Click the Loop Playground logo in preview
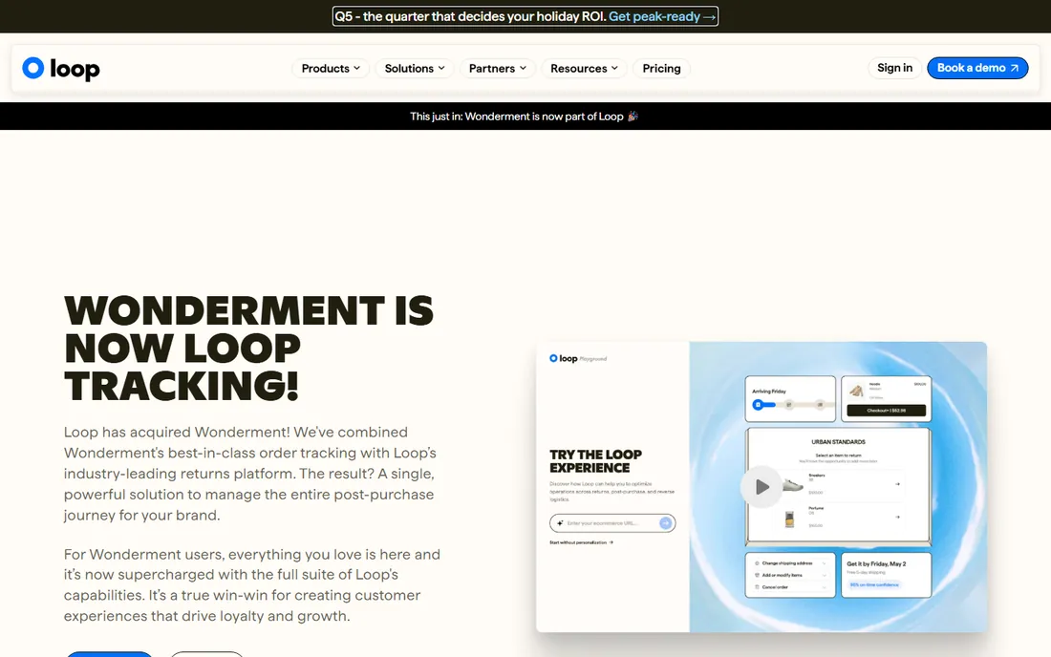This screenshot has height=657, width=1051. tap(578, 358)
